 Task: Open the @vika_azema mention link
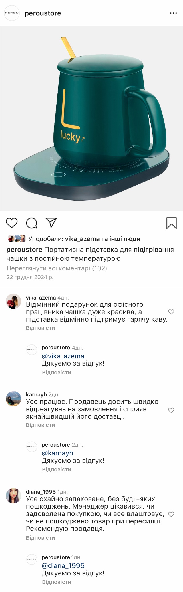[x=63, y=356]
